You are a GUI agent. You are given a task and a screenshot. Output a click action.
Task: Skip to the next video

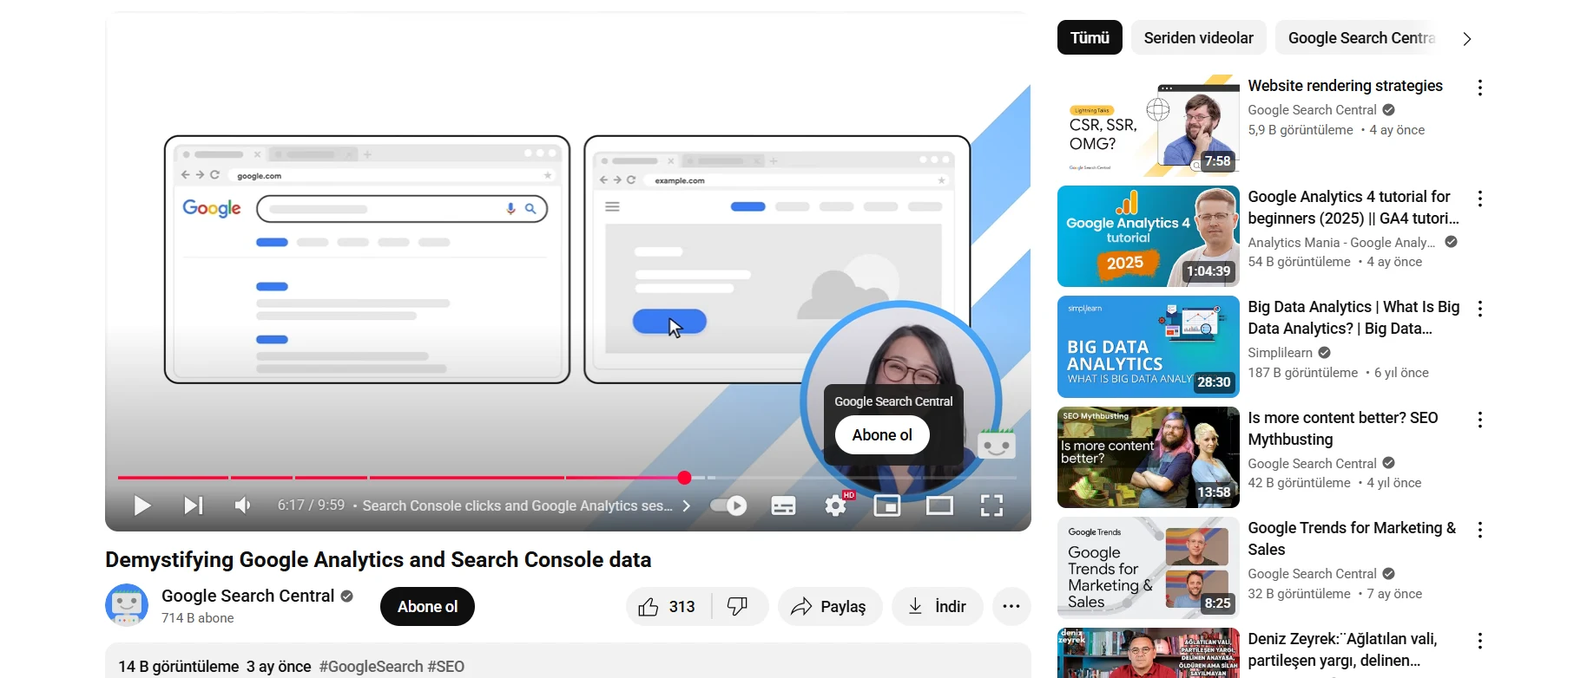(193, 505)
